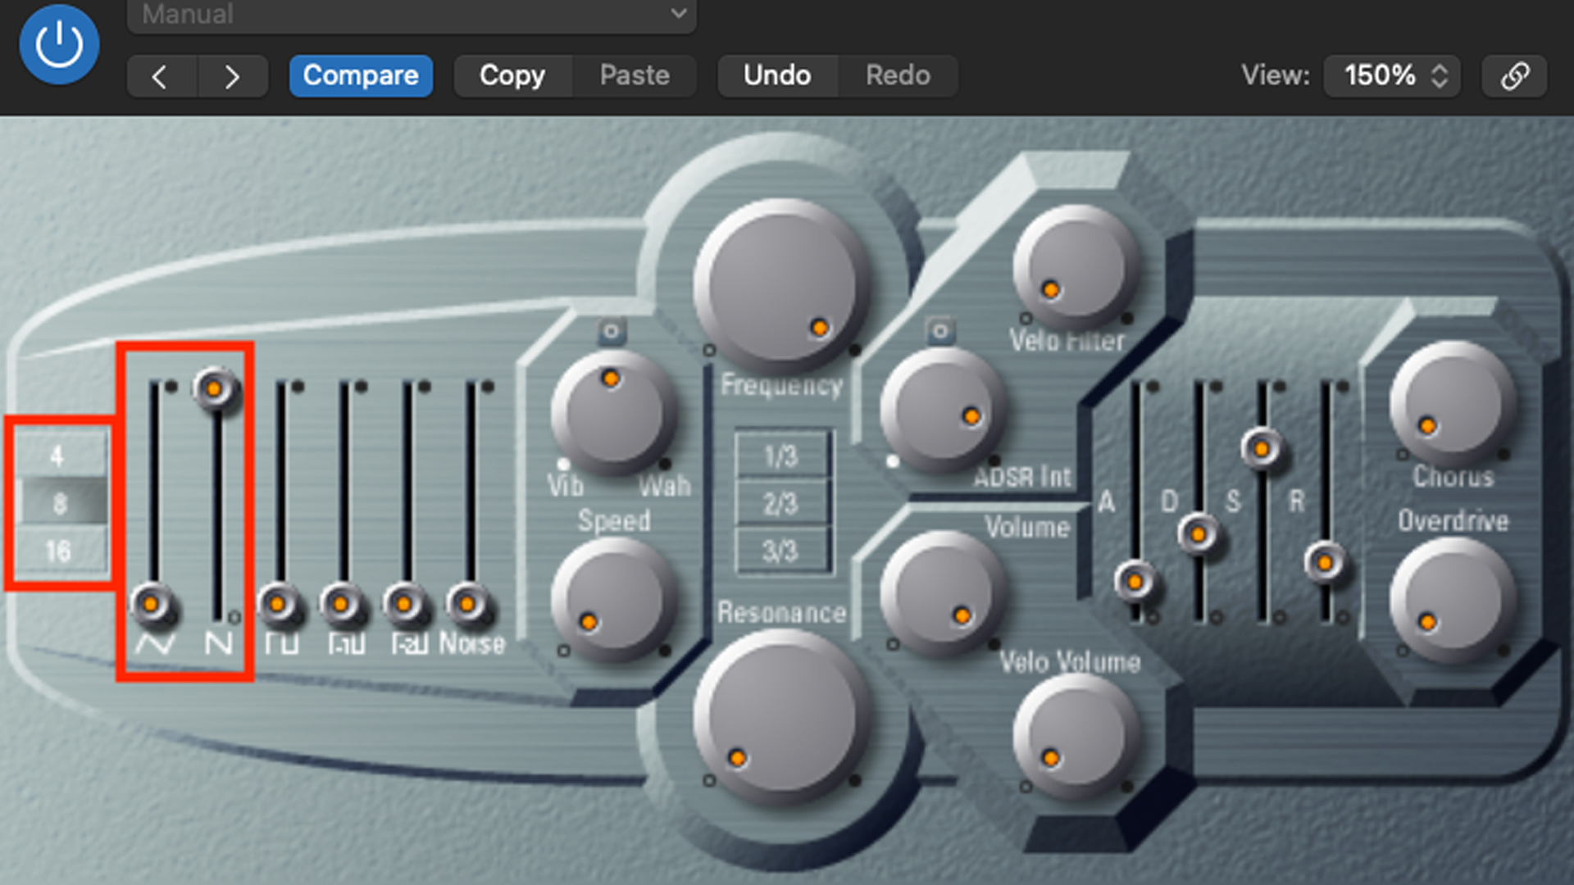The width and height of the screenshot is (1574, 885).
Task: Toggle small button above ADSR Int knob
Action: pyautogui.click(x=940, y=332)
